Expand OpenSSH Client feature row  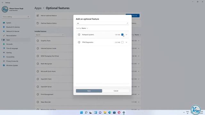tap(139, 79)
